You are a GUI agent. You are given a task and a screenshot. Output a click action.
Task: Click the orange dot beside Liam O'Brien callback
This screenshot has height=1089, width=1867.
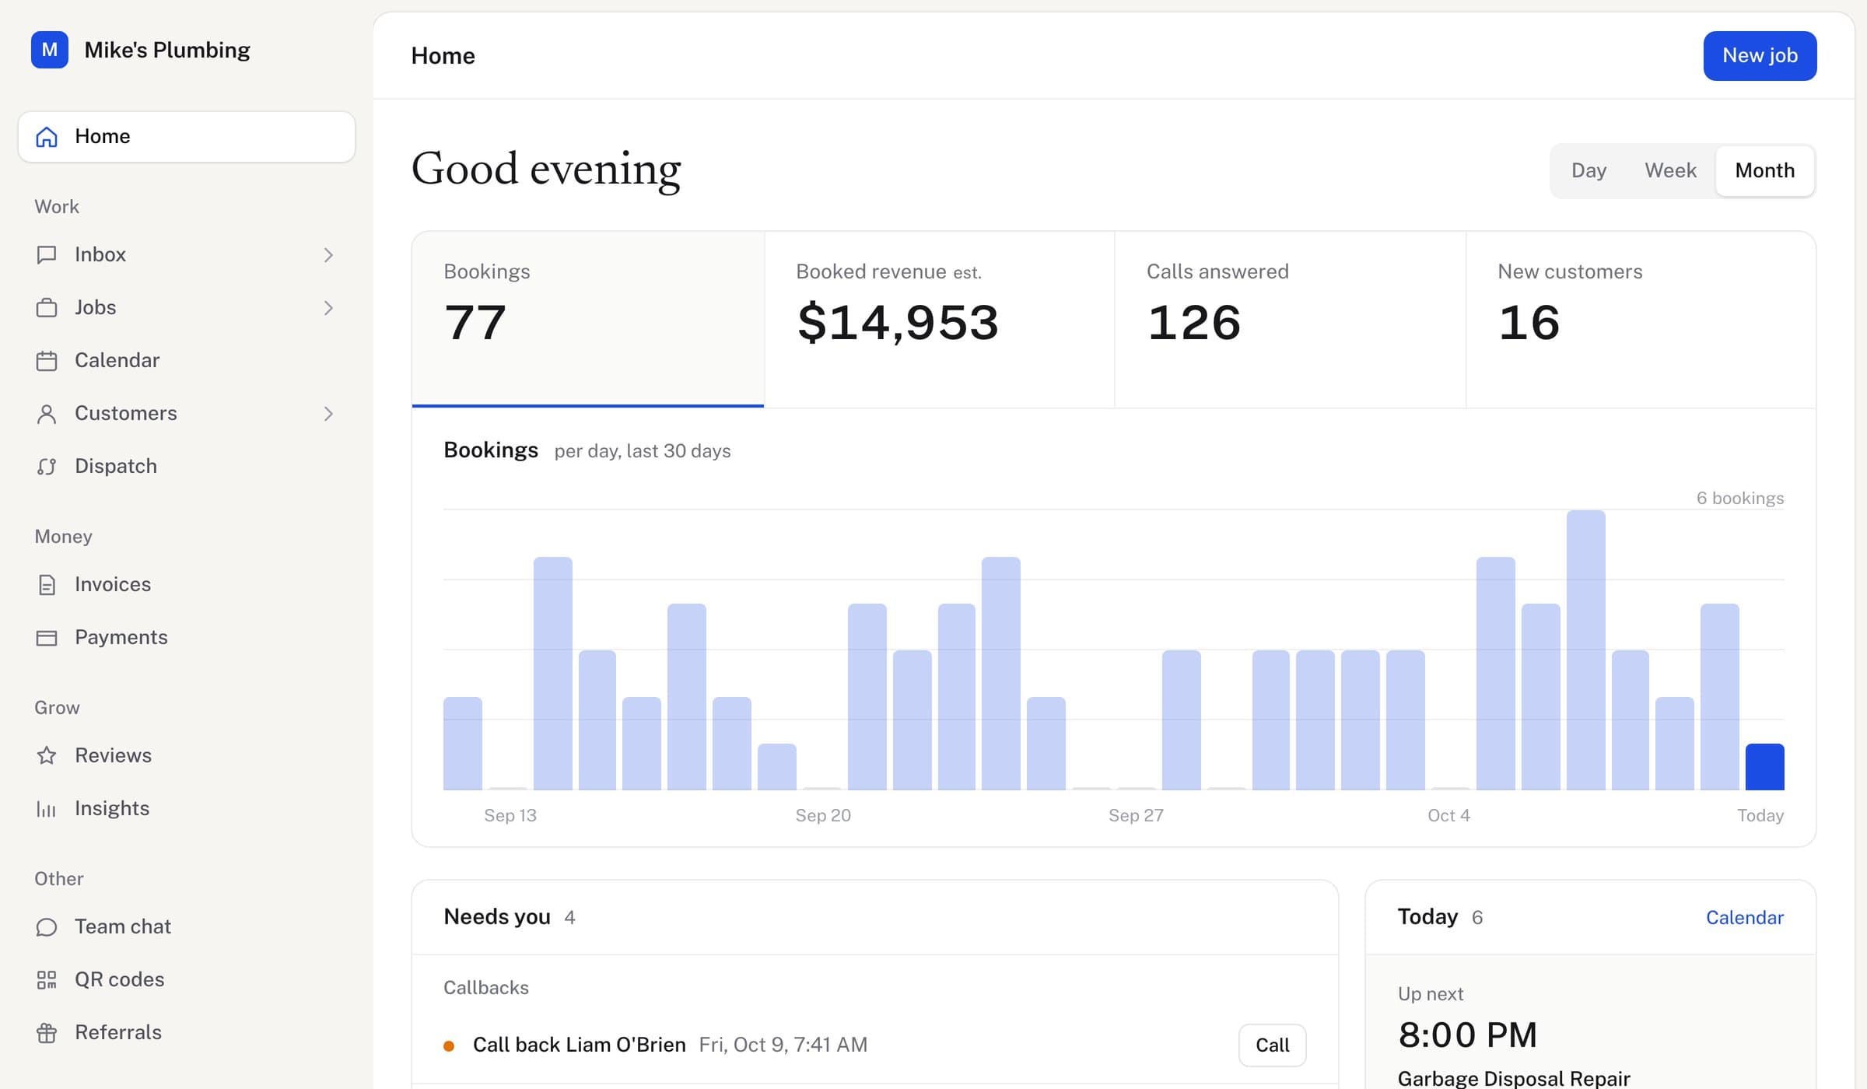pos(449,1046)
